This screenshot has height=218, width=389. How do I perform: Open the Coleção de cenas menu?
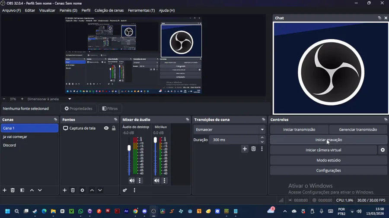pos(109,10)
